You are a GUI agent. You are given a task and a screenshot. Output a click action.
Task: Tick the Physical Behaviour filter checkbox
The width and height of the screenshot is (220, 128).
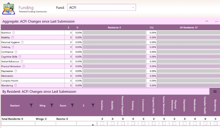point(174,123)
